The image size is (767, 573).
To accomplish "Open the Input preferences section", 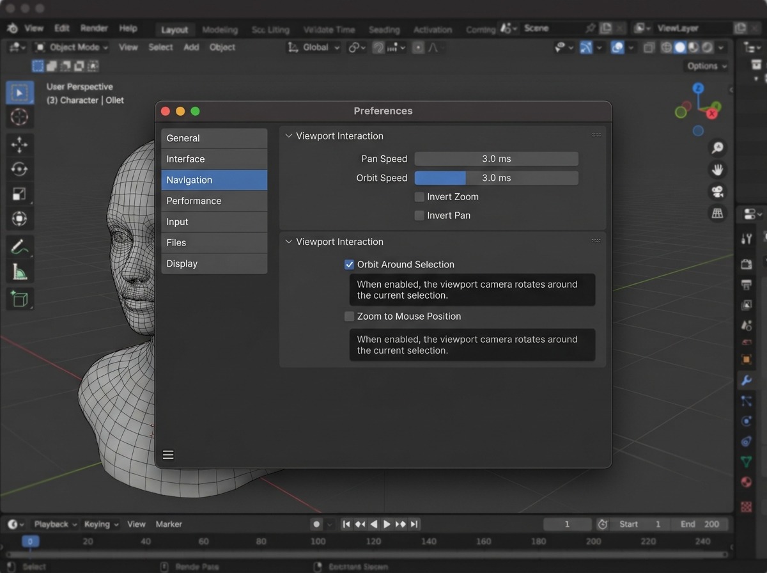I will tap(214, 222).
